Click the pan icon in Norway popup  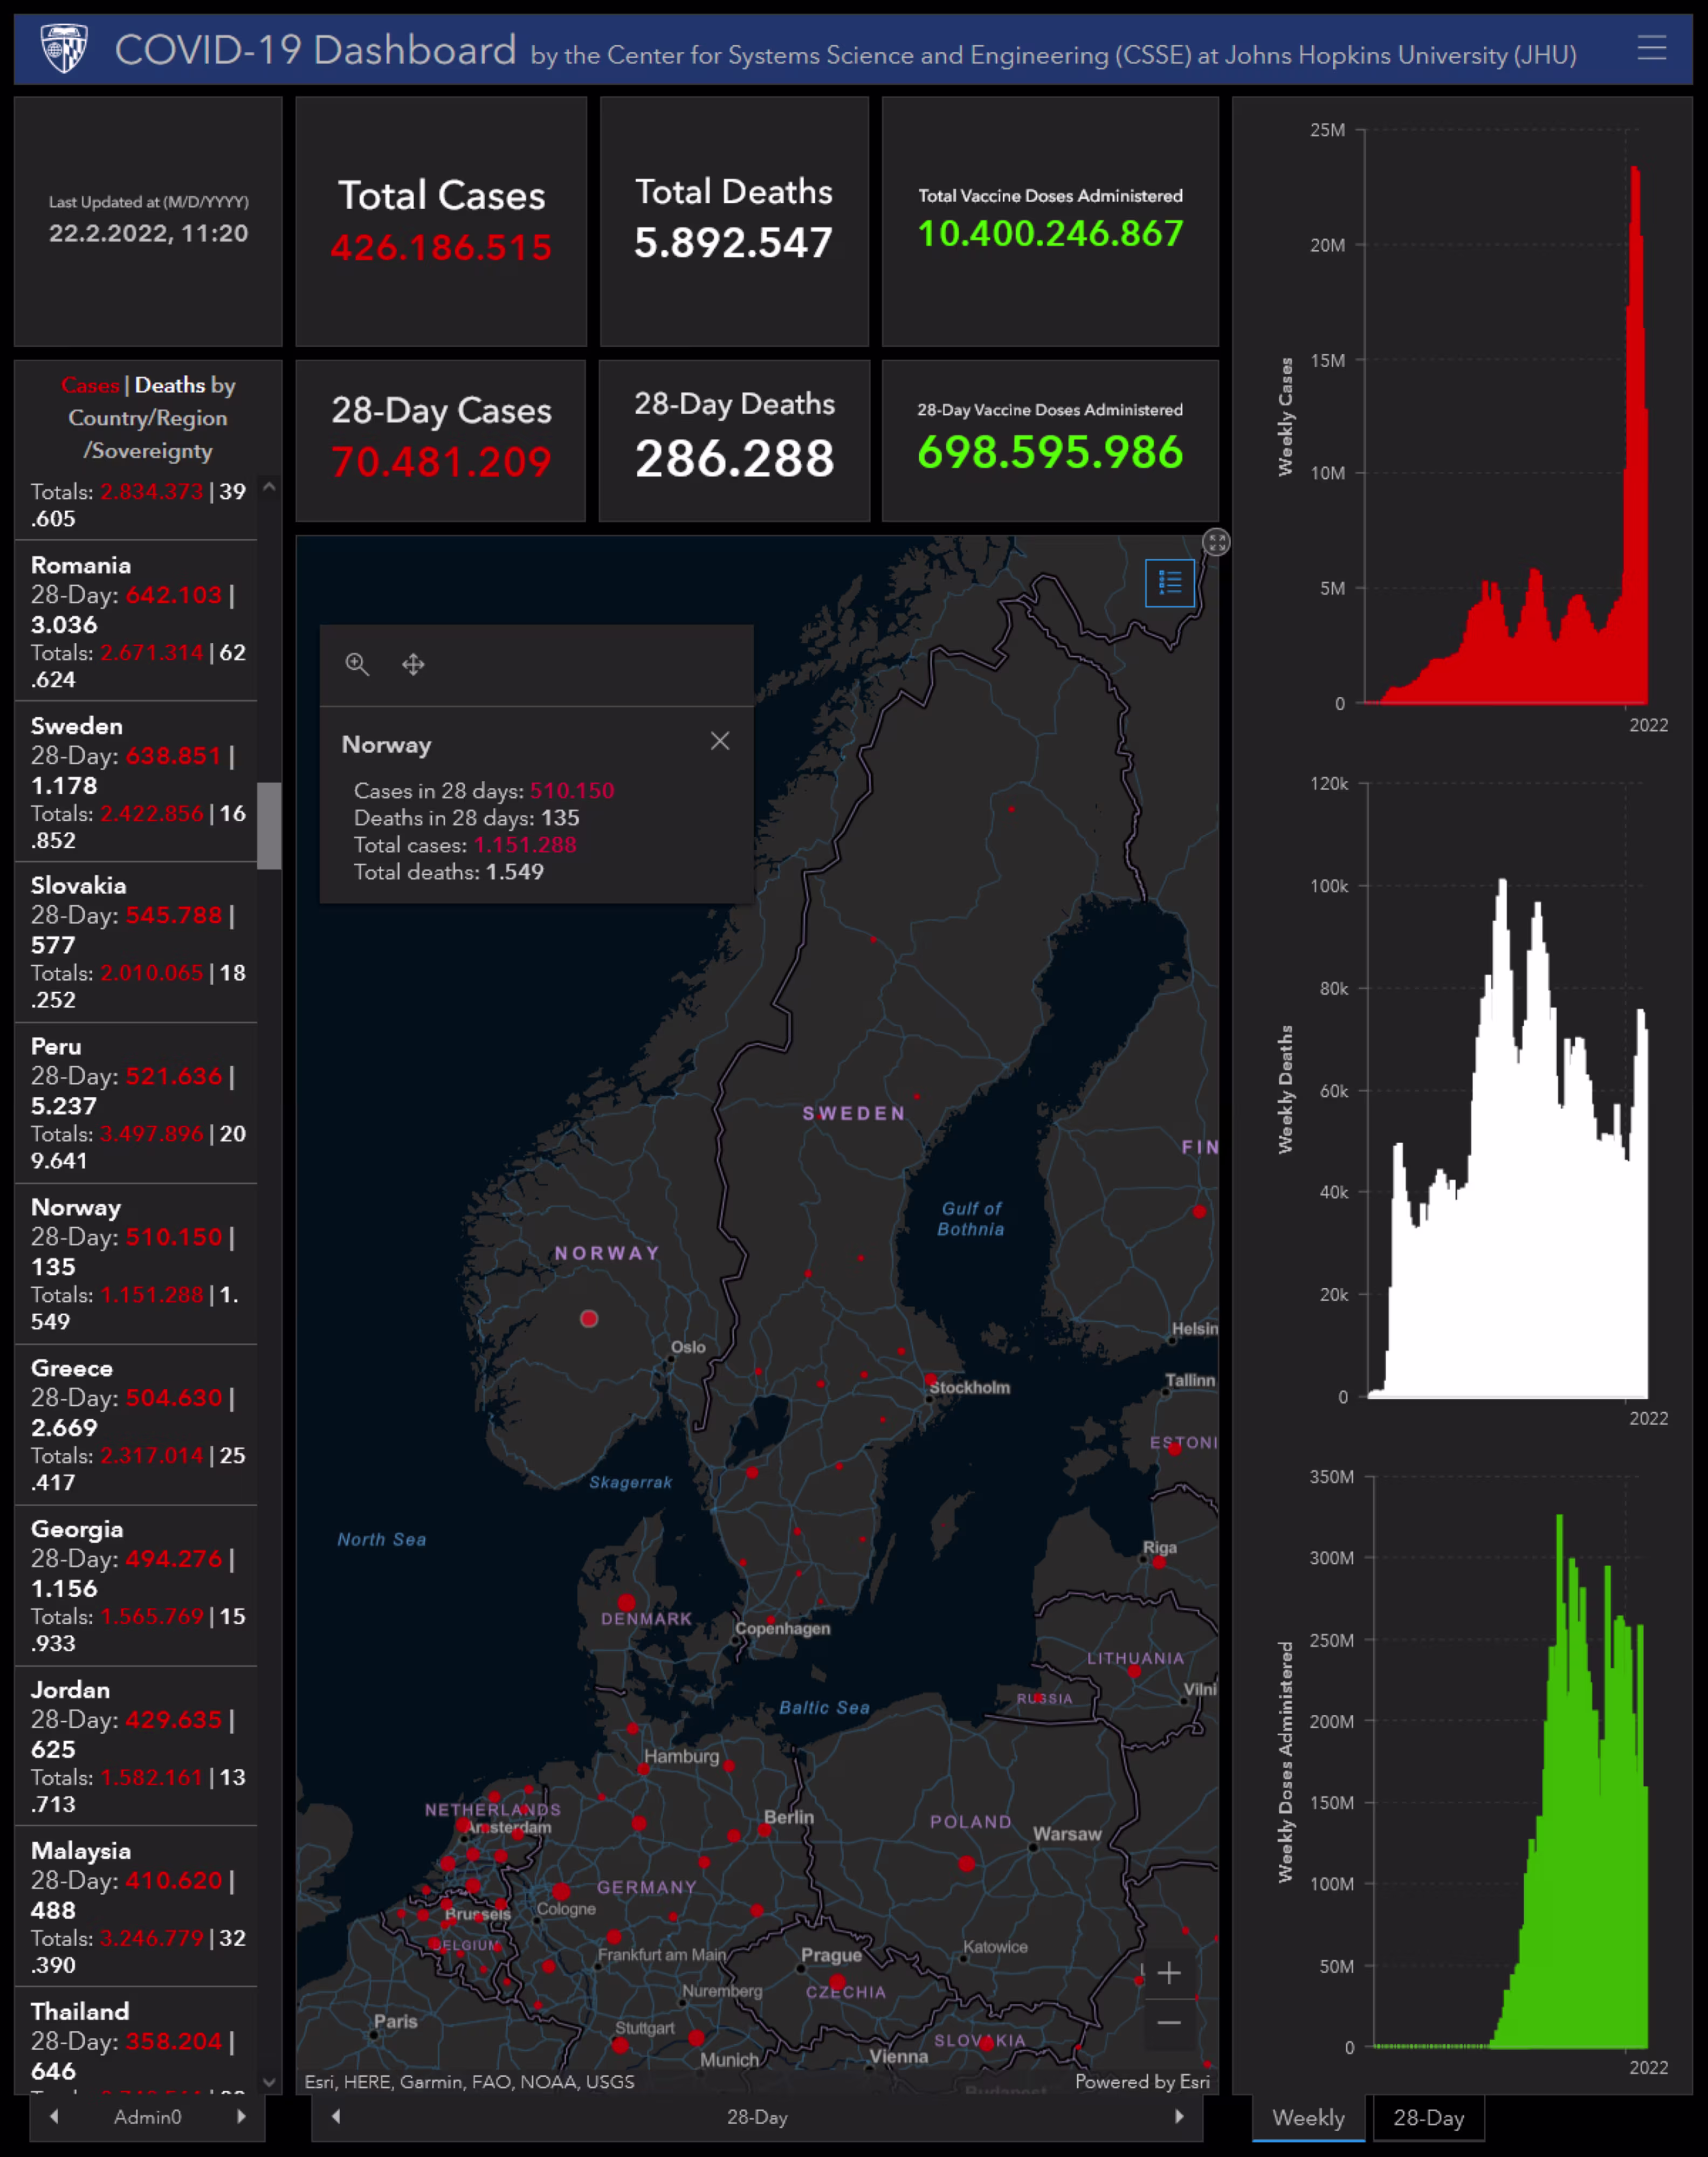tap(413, 664)
